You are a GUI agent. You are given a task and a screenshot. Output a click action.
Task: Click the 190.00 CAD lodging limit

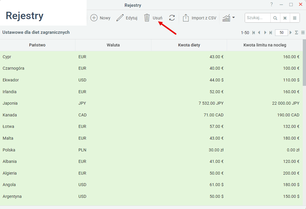pos(288,115)
